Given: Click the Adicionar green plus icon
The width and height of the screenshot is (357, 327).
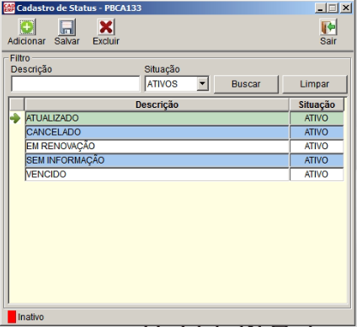Looking at the screenshot, I should (x=27, y=27).
